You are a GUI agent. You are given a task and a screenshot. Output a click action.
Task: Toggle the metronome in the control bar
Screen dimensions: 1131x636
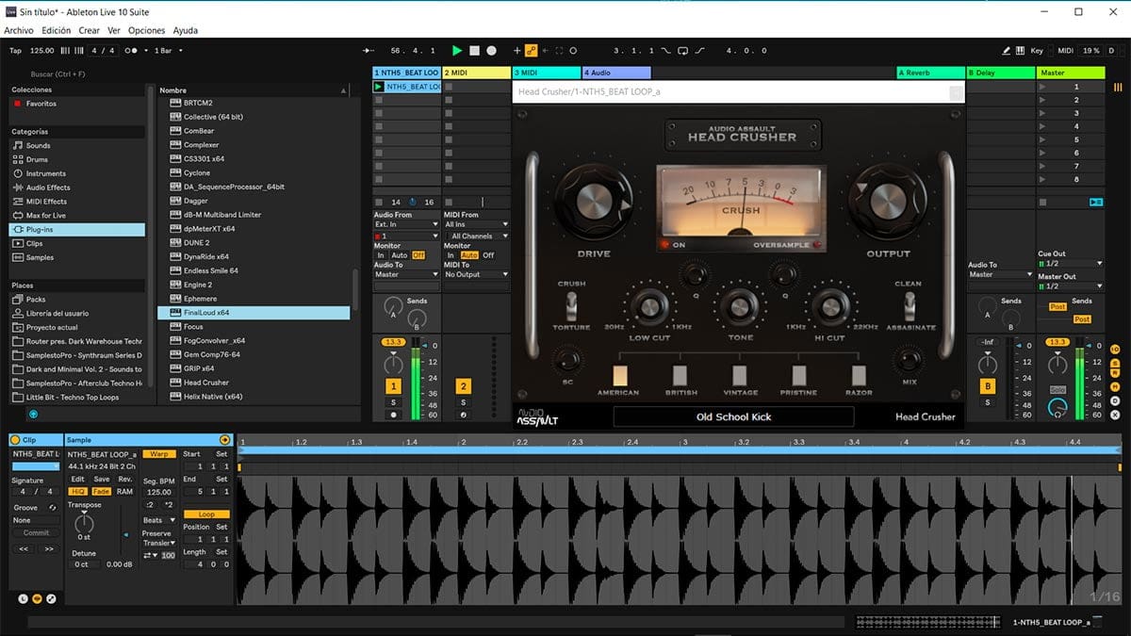tap(133, 50)
